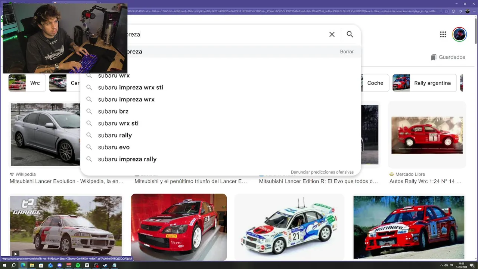The image size is (478, 269).
Task: Open 'Mitsubishi Lancer Evolution - Wikipedia' result link
Action: point(66,182)
